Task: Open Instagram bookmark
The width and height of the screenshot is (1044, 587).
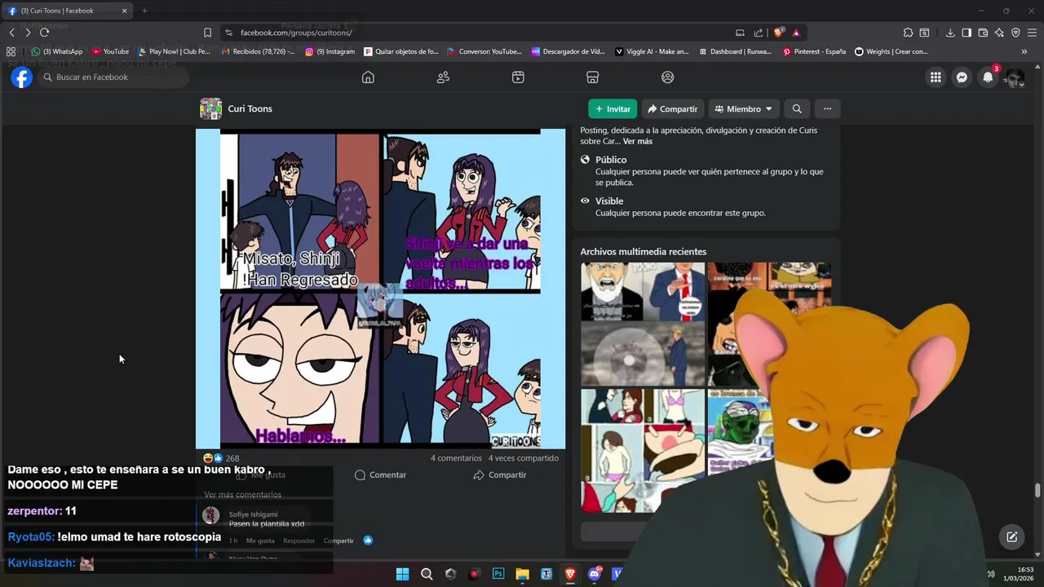Action: point(330,51)
